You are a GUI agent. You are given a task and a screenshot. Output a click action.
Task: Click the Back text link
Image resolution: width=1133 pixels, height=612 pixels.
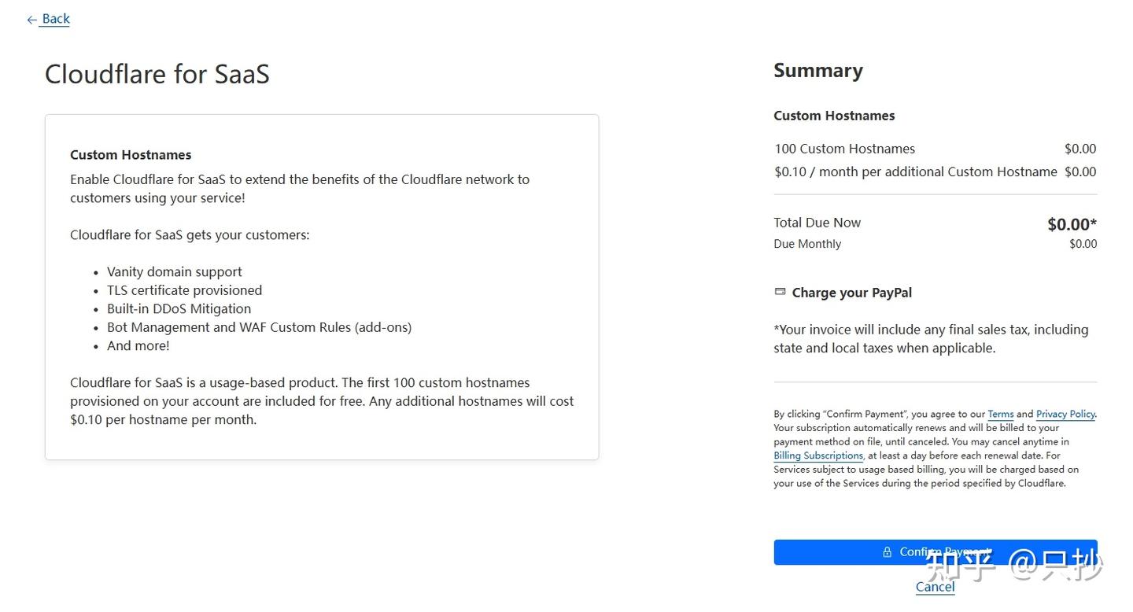(54, 18)
